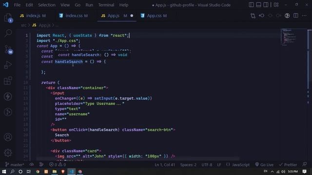Screen dimensions: 312x175
Task: Expand the App.js breadcrumb dropdown
Action: tap(44, 25)
